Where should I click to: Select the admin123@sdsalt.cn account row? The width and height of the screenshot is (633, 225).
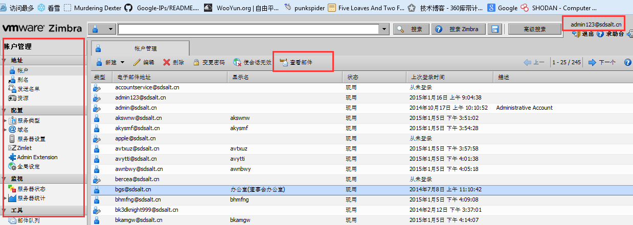[x=362, y=97]
